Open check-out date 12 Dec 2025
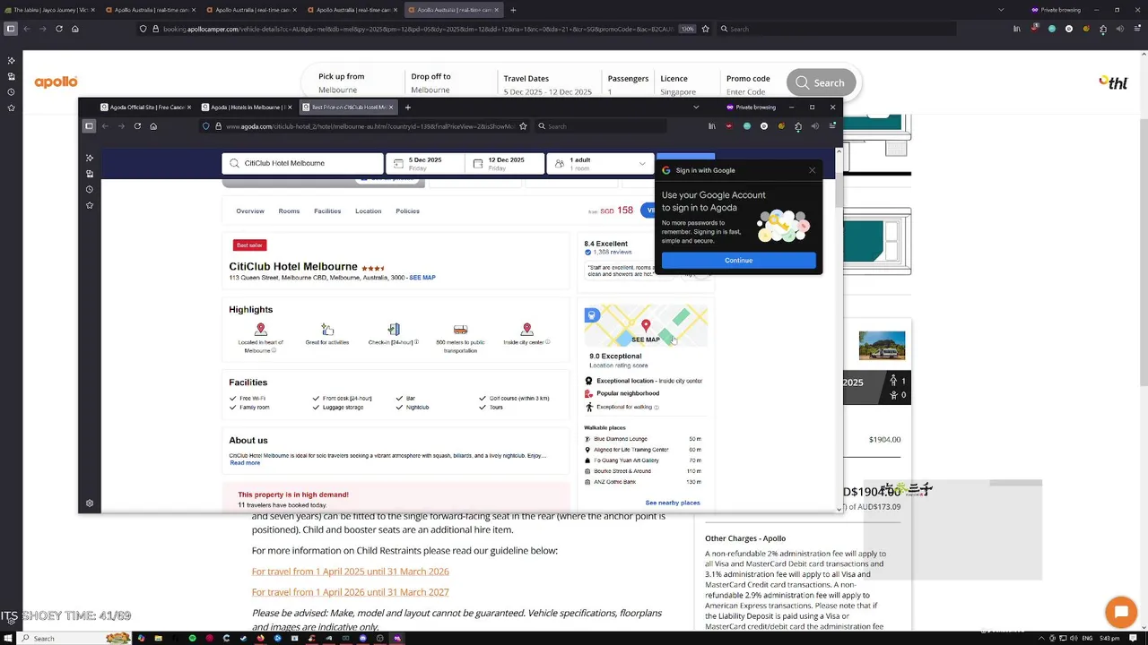1148x645 pixels. point(506,163)
